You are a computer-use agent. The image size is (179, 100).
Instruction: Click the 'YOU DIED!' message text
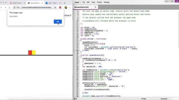pos(13,16)
